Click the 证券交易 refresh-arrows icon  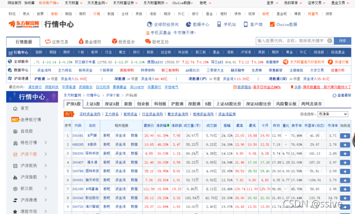point(48,41)
